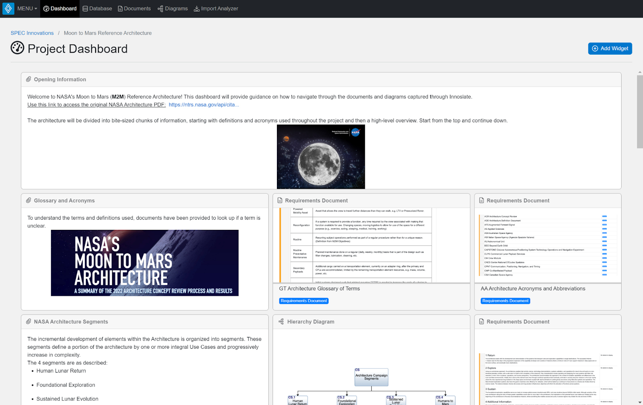Image resolution: width=643 pixels, height=405 pixels.
Task: Click GT Architecture Glossary of Terms title
Action: (319, 288)
